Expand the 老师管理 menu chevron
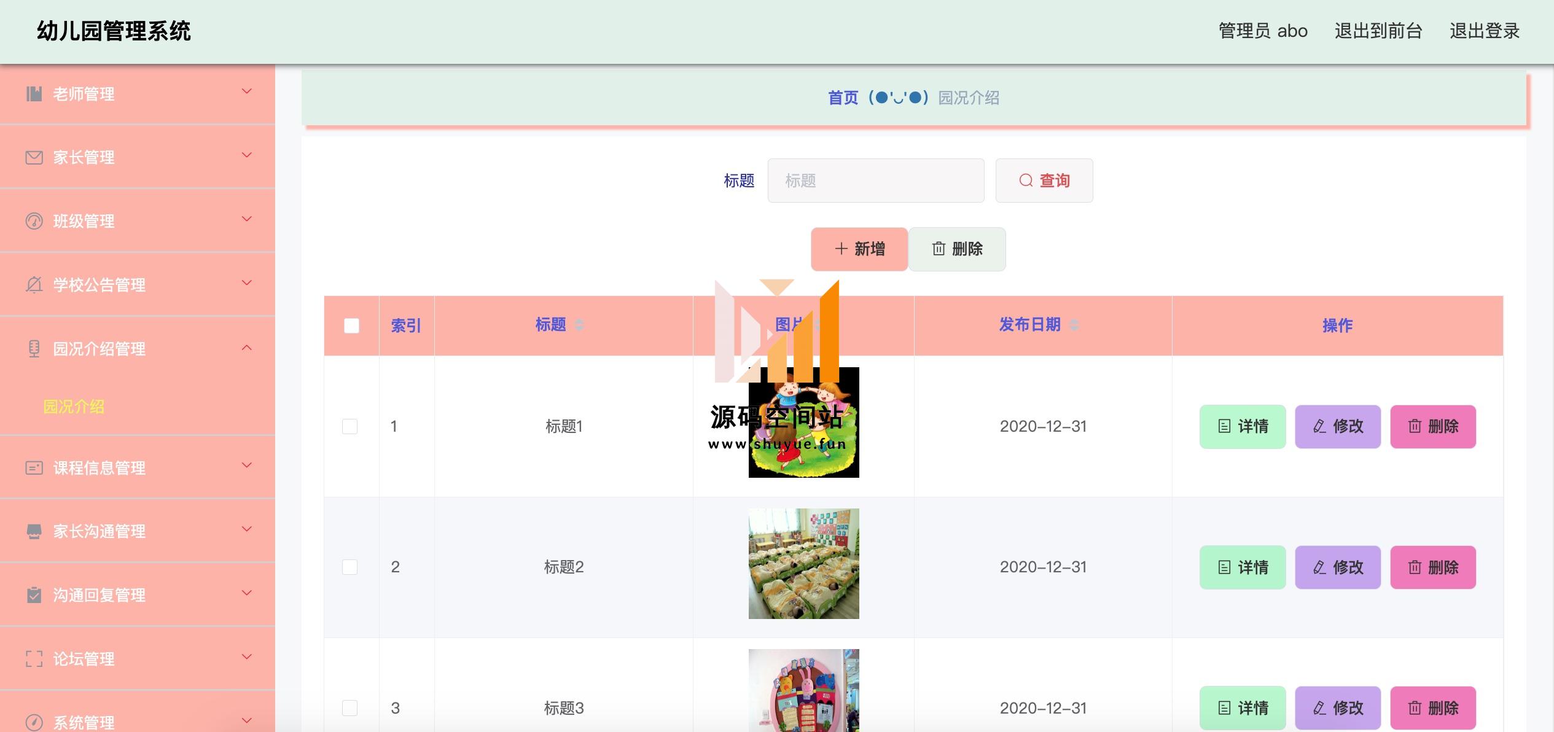 coord(247,92)
